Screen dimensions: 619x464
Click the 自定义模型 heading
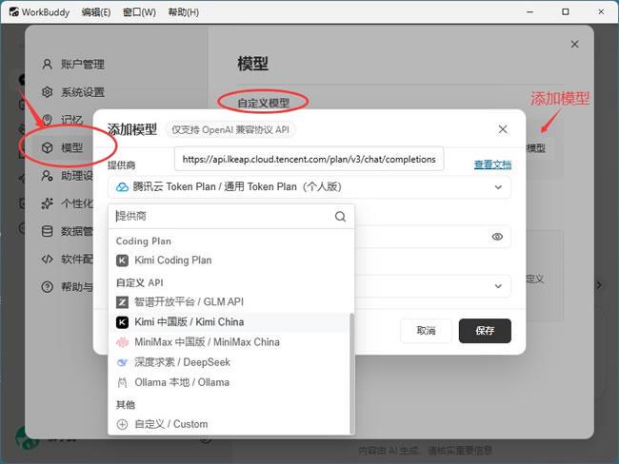coord(263,103)
